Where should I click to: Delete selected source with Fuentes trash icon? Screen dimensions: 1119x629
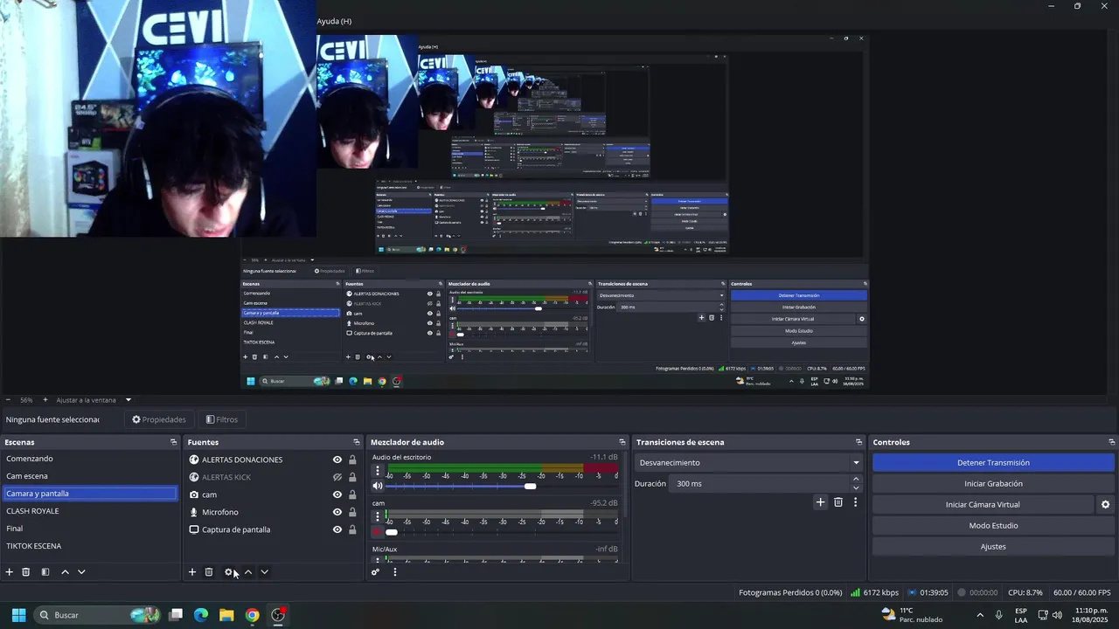click(x=209, y=572)
